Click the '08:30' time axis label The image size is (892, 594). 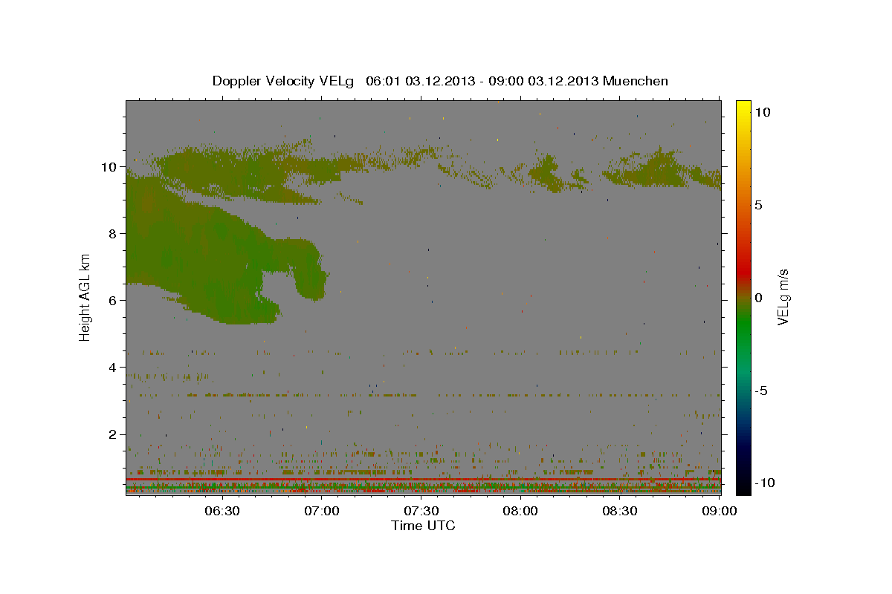(621, 511)
